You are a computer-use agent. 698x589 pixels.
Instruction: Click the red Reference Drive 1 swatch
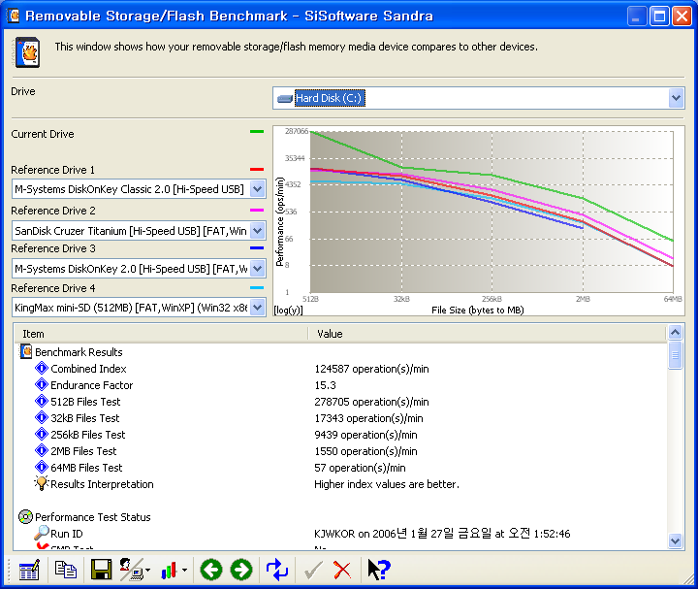pos(257,169)
